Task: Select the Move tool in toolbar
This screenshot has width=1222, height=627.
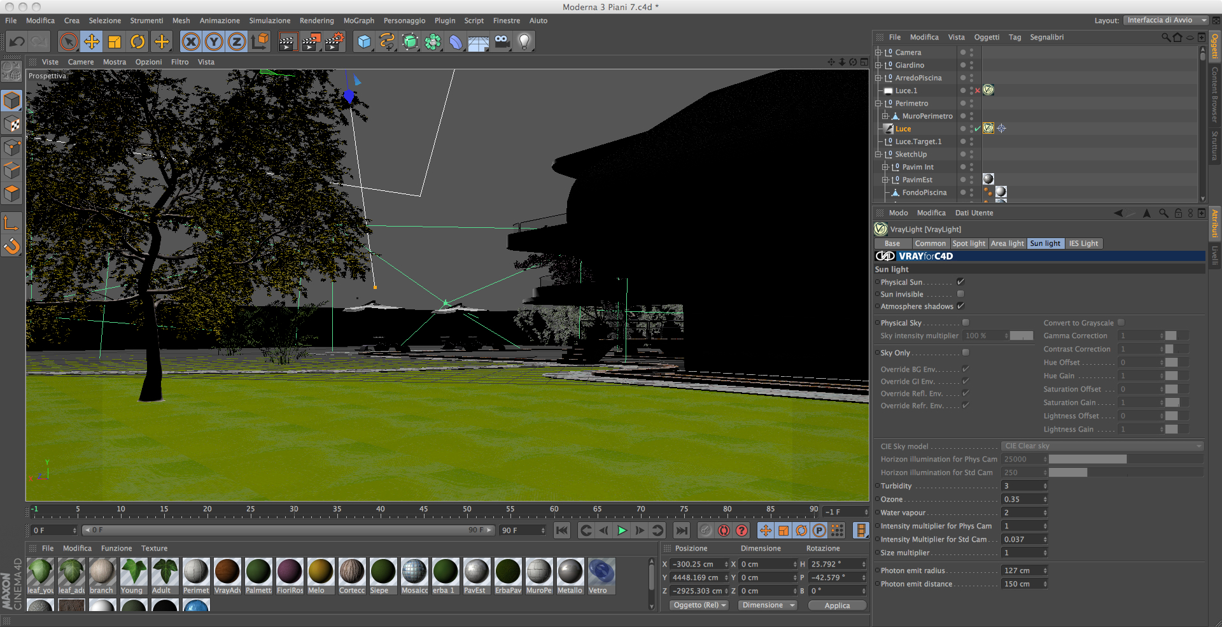Action: tap(92, 42)
